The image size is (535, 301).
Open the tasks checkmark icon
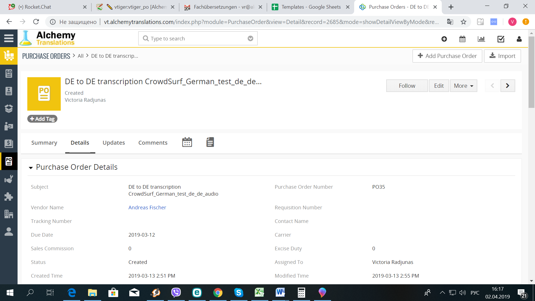click(501, 39)
